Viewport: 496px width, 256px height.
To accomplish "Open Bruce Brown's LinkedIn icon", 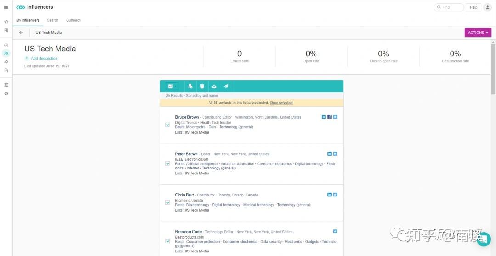I will click(324, 117).
